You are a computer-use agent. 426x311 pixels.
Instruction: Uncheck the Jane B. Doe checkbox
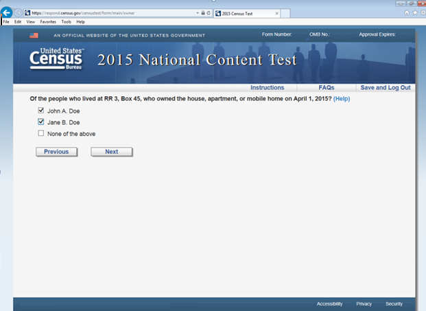point(40,122)
